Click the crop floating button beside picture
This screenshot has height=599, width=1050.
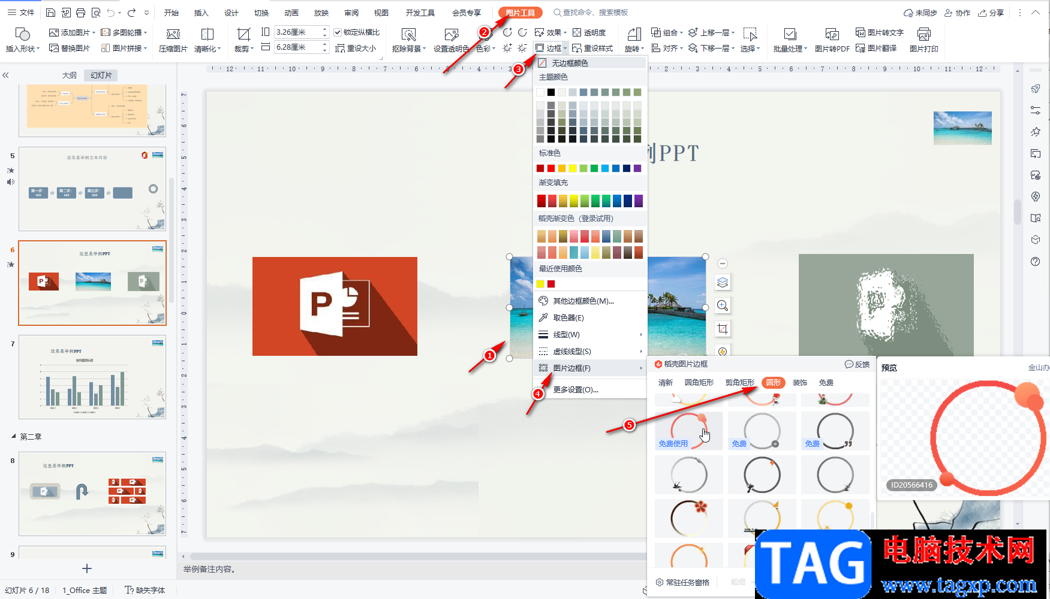click(723, 329)
